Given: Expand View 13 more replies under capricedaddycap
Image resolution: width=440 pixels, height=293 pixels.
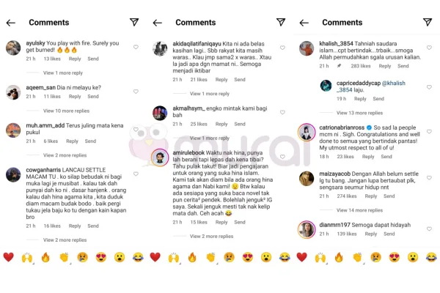Looking at the screenshot, I should click(x=359, y=113).
